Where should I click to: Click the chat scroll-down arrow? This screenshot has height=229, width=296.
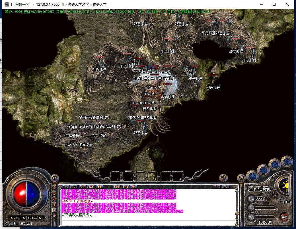coord(237,220)
